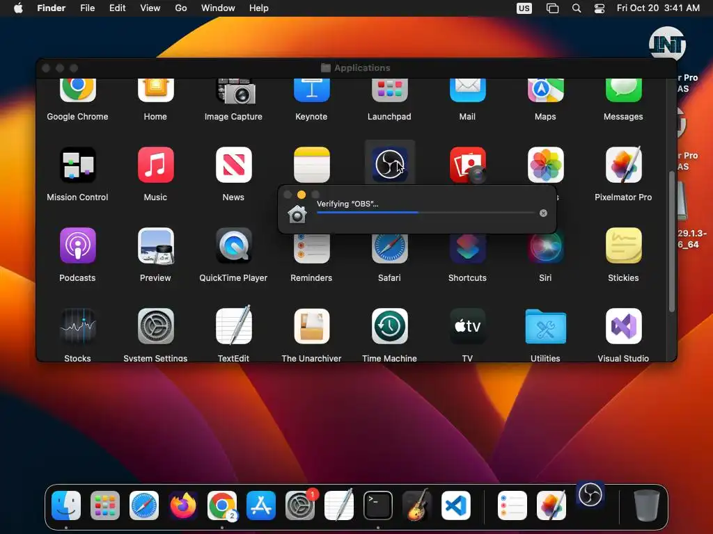The image size is (713, 534).
Task: Open the Stage Manager menu bar icon
Action: 552,8
